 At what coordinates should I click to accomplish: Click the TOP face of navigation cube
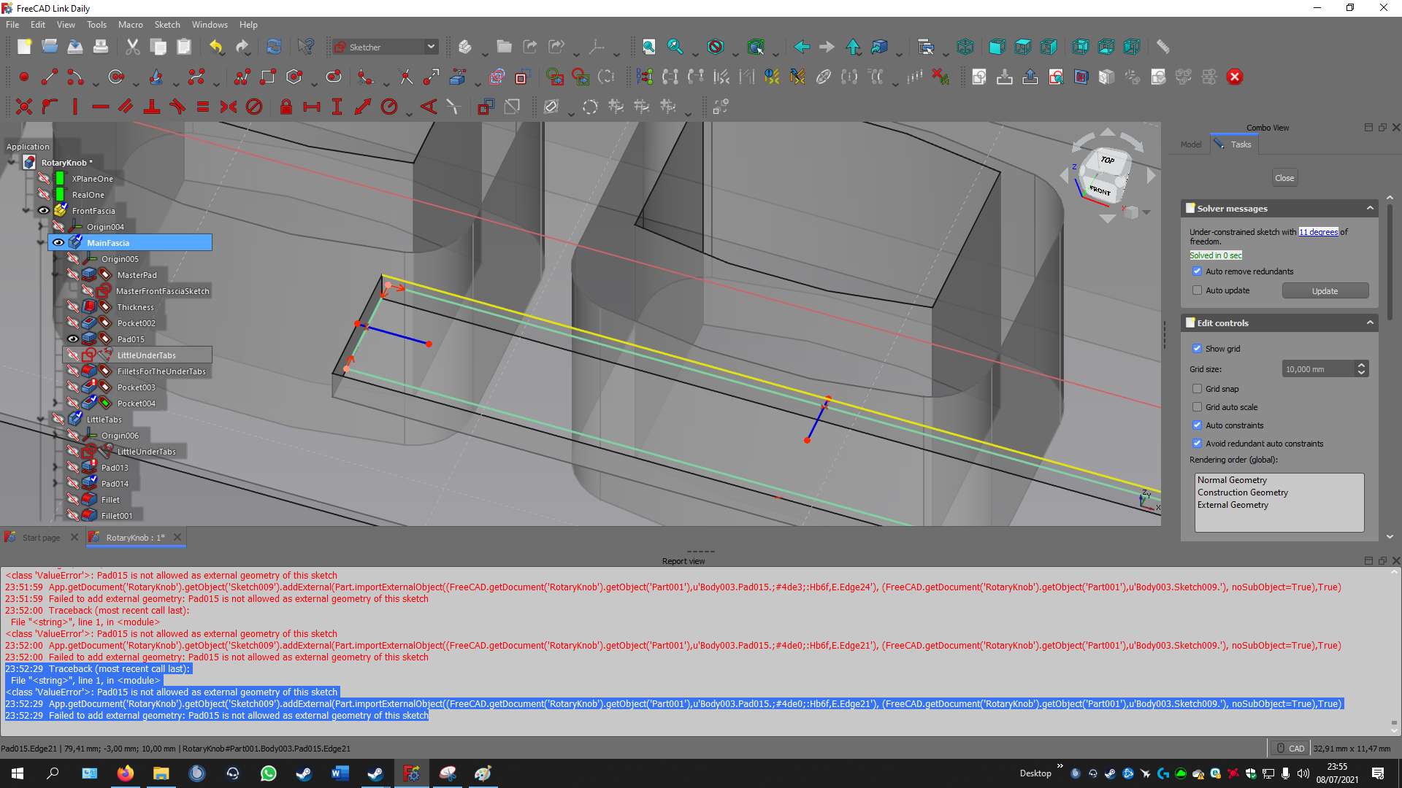pos(1107,160)
